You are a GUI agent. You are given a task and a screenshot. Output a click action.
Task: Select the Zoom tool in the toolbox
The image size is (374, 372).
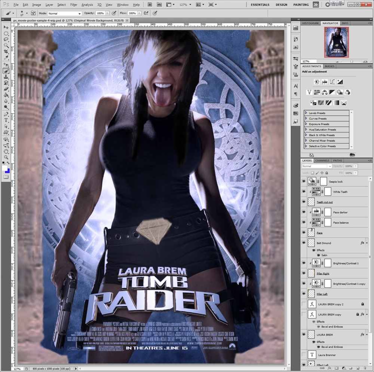6,157
